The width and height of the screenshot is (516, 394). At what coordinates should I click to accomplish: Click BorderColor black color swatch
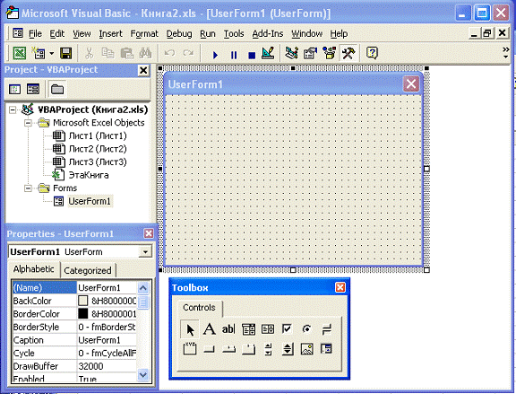point(83,313)
